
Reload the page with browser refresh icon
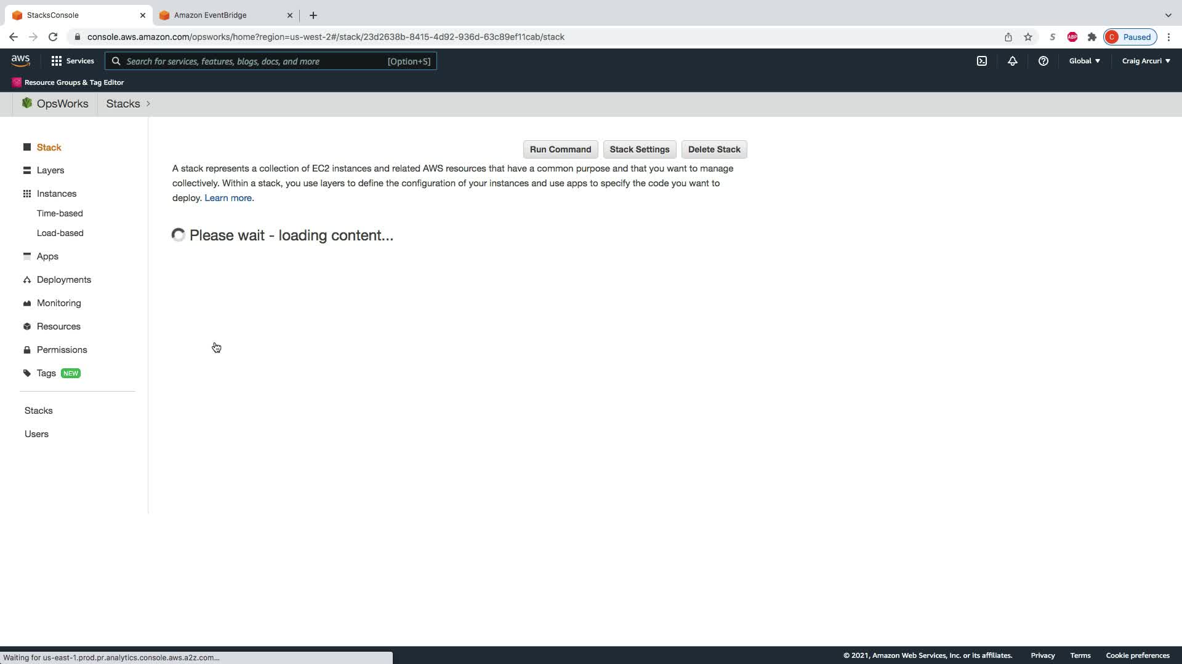(53, 37)
